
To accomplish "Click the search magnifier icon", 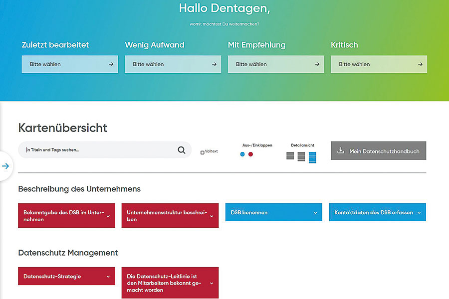I will (182, 150).
